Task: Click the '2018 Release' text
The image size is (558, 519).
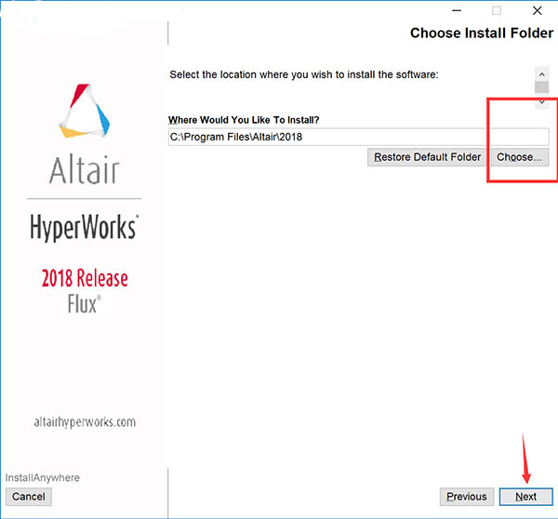Action: 85,278
